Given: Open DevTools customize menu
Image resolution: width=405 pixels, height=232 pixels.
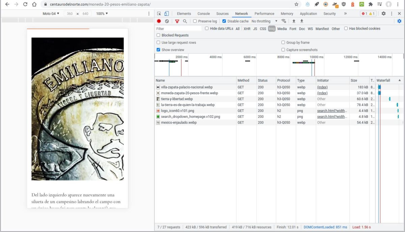Looking at the screenshot, I should tap(391, 13).
